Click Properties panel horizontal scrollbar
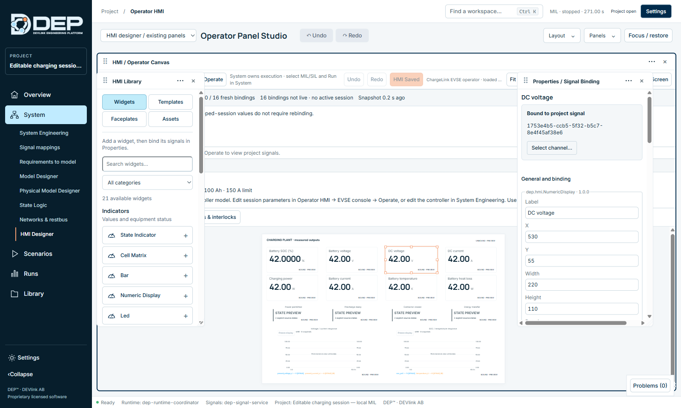Screen dimensions: 681x408 [x=576, y=323]
